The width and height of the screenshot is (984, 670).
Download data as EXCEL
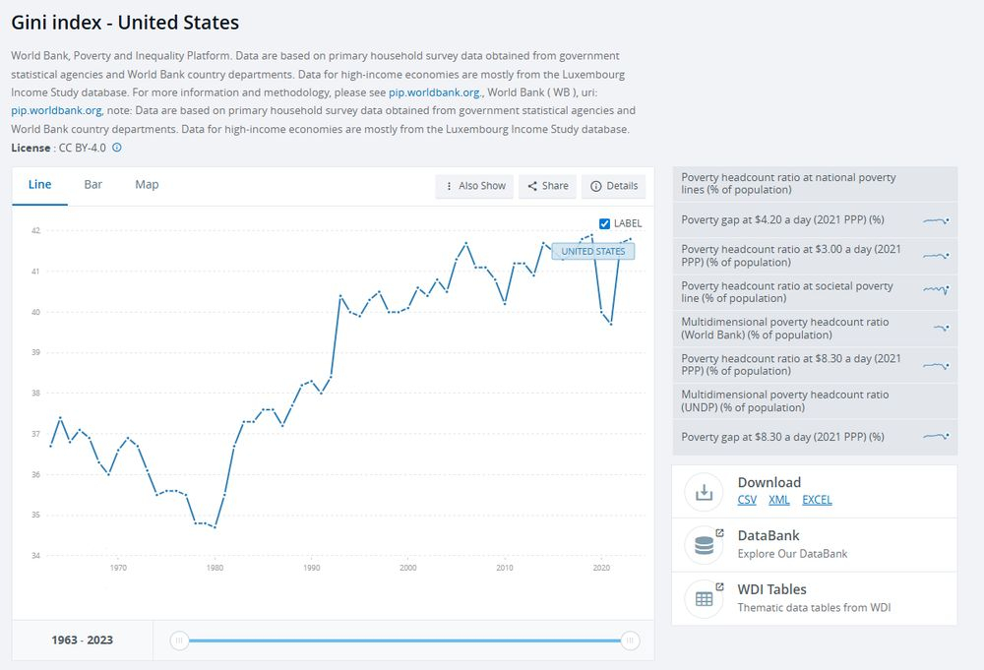coord(817,500)
